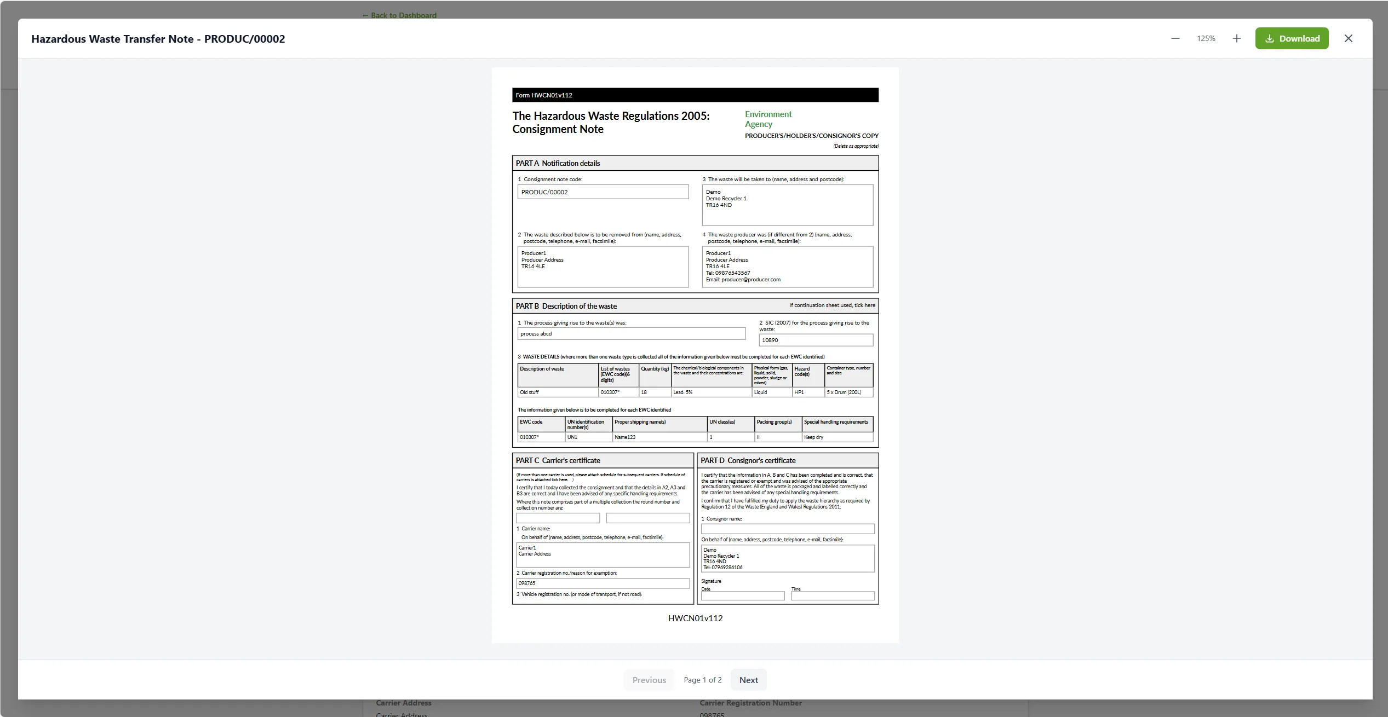
Task: Click the Demo Recycler 1 destination address box
Action: (788, 205)
